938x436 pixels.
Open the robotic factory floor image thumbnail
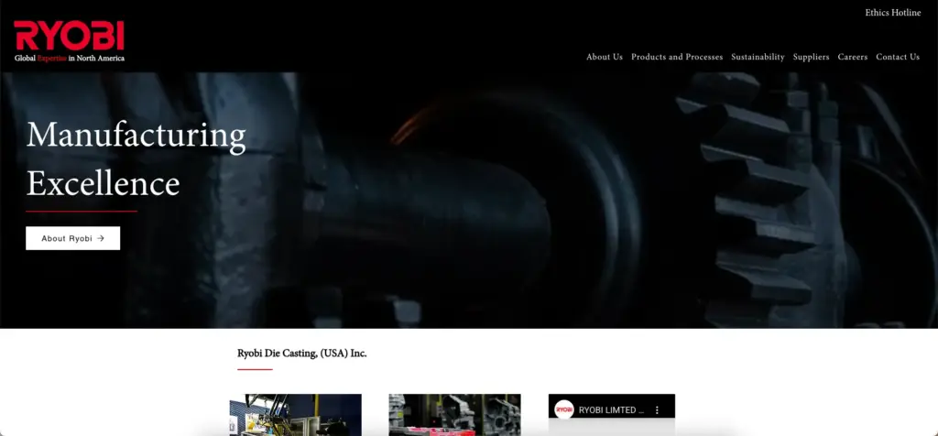pos(295,416)
